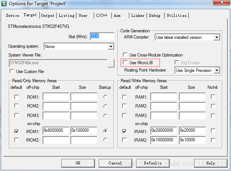
Task: Edit the IRAM2 Start address 0x10000000
Action: click(x=164, y=140)
